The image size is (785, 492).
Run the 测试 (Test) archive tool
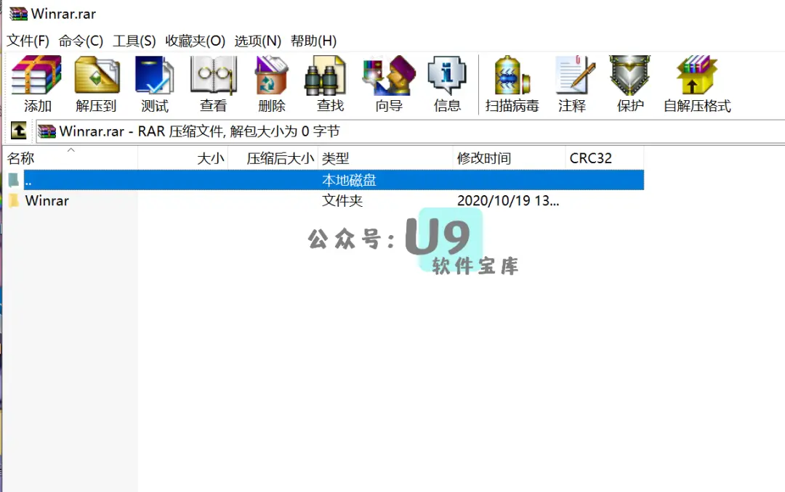click(154, 75)
